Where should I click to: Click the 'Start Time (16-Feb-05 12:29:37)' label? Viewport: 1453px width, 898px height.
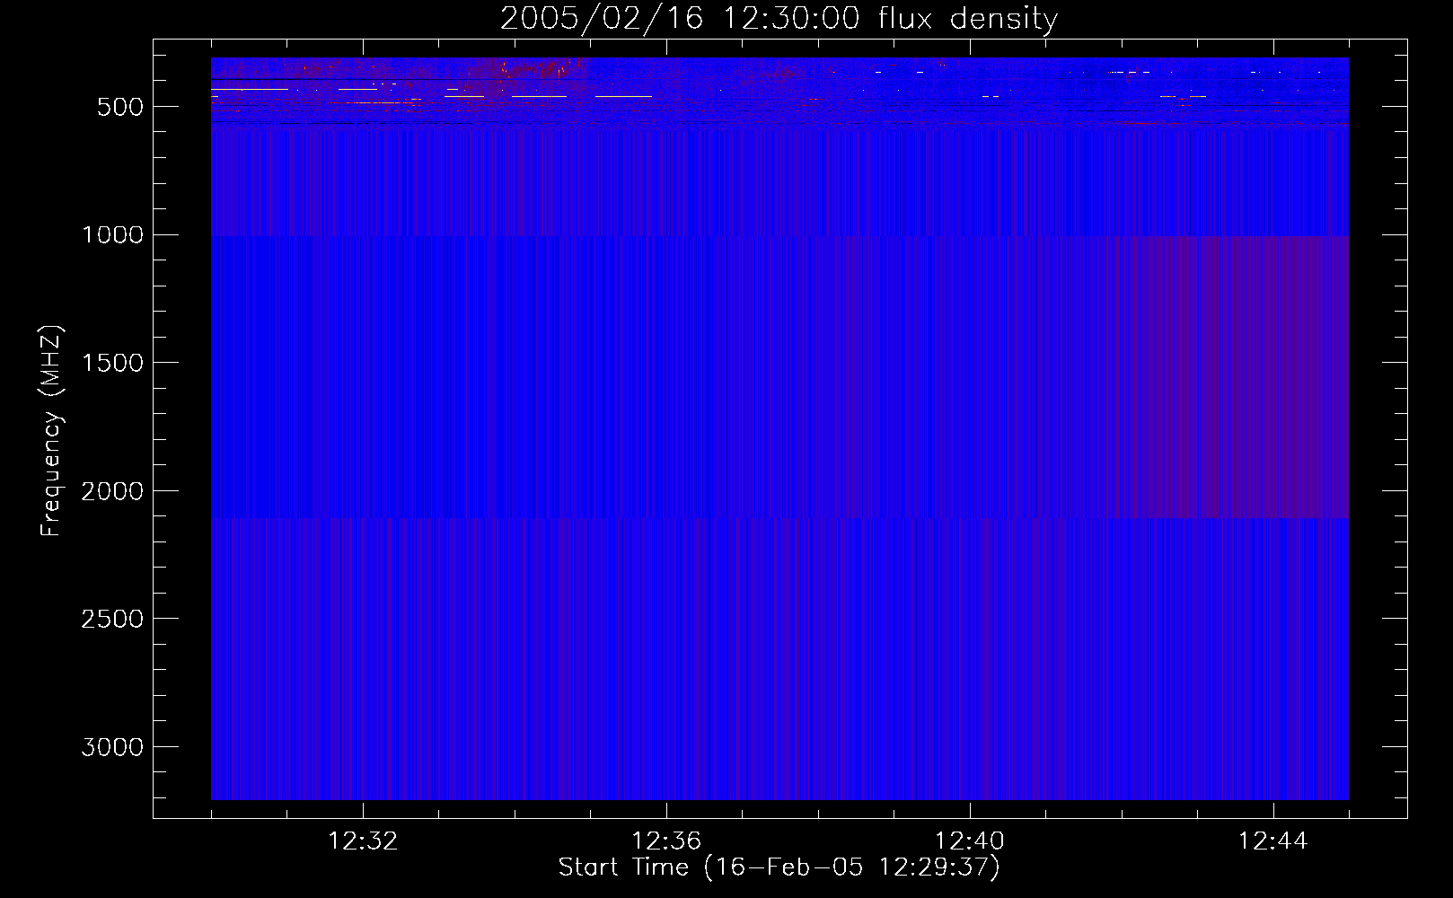pos(779,867)
